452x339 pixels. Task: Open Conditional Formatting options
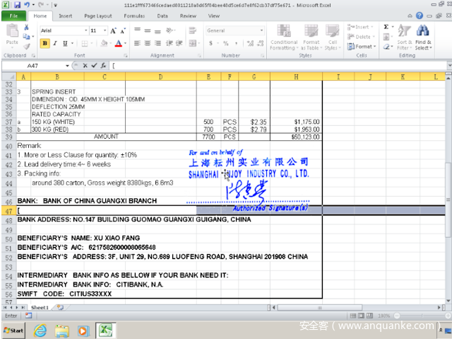284,38
